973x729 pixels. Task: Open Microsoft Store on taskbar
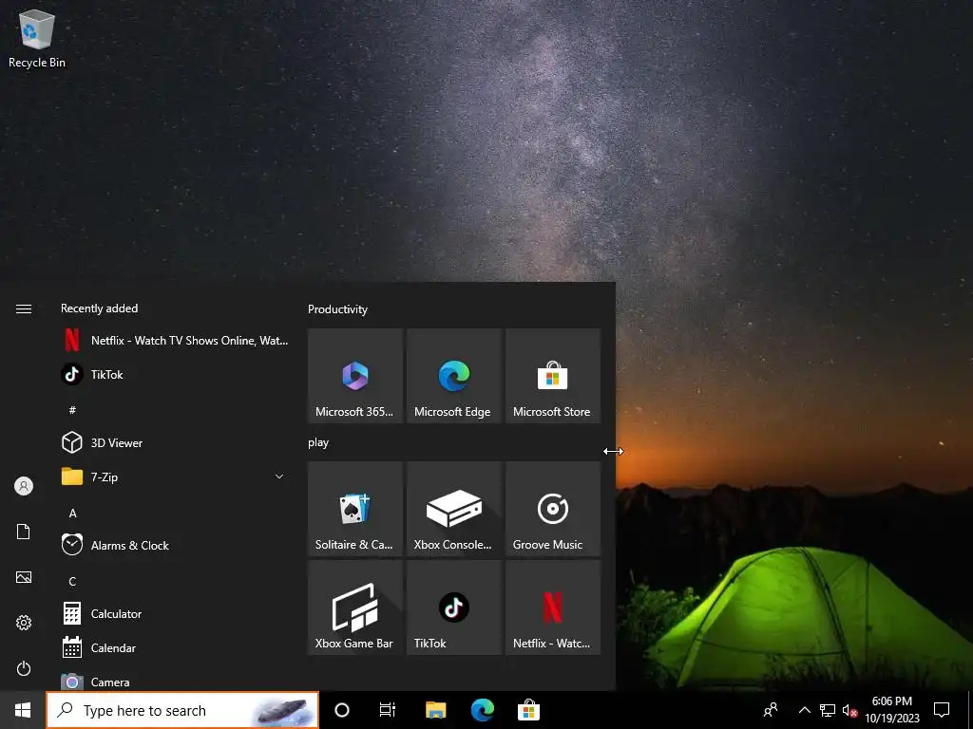528,710
